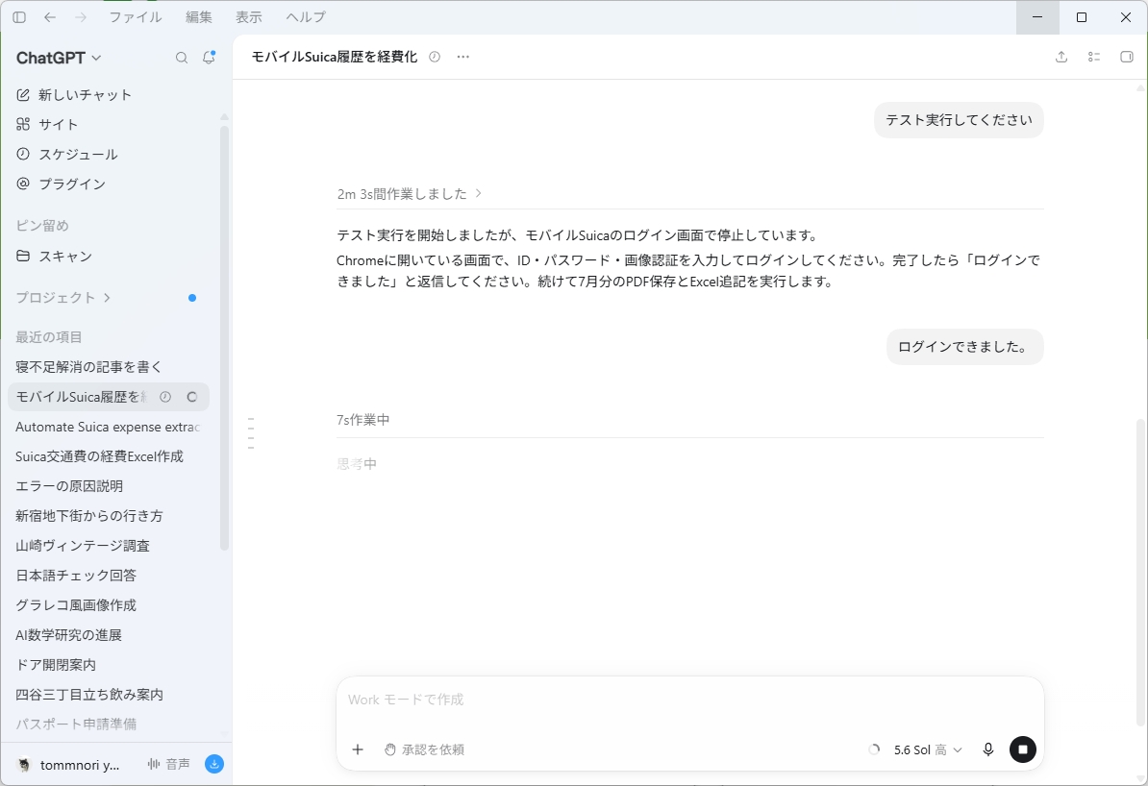Image resolution: width=1148 pixels, height=786 pixels.
Task: Open the 5.6 Sol 高 model dropdown
Action: click(x=928, y=749)
